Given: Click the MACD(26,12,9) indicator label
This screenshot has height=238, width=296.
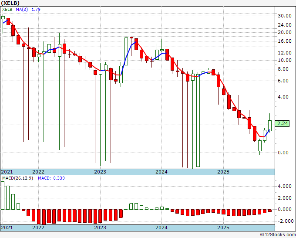Looking at the screenshot, I should [x=17, y=178].
